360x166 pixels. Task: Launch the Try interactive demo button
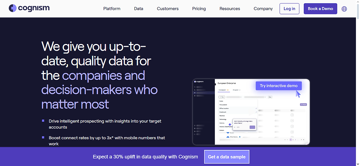(279, 86)
